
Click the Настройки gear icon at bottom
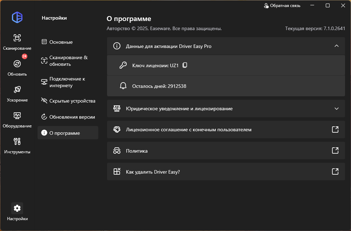[17, 208]
